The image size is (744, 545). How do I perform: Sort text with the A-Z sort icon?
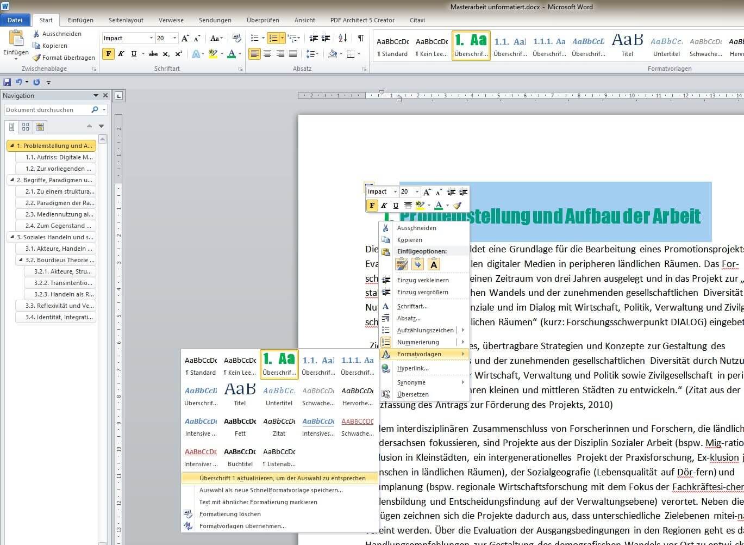coord(342,38)
